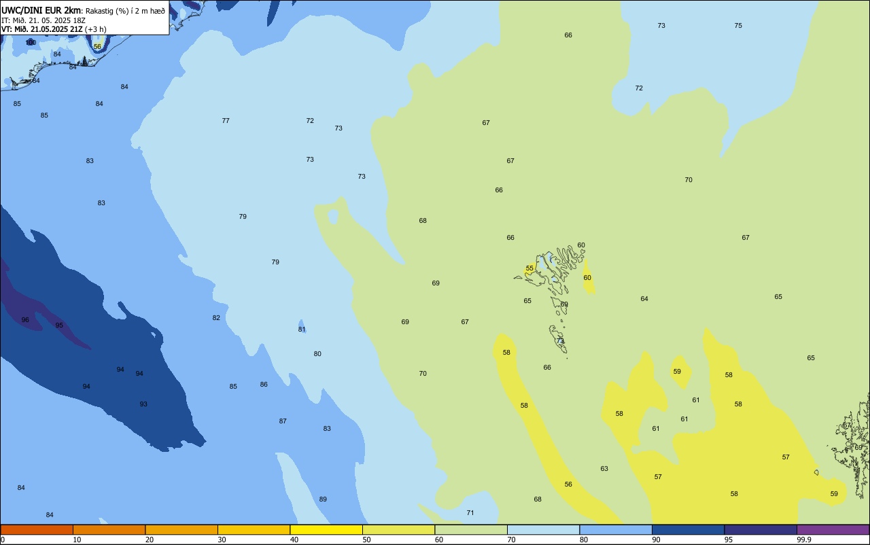Click the humidity value 100 on the map
This screenshot has height=545, width=870.
[31, 43]
